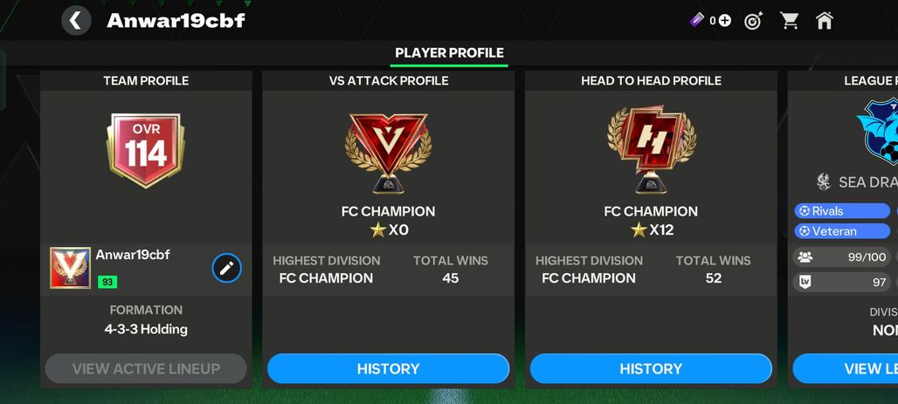Viewport: 898px width, 404px height.
Task: Open the shopping cart store icon
Action: point(789,21)
